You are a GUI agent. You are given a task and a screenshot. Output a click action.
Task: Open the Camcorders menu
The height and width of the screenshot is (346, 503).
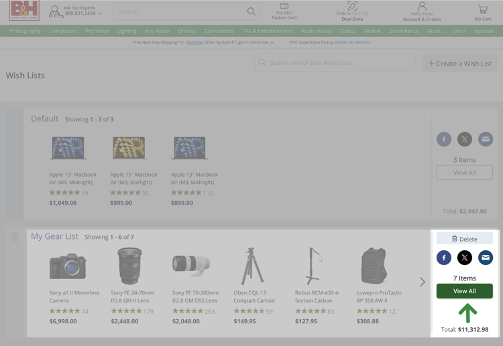219,31
